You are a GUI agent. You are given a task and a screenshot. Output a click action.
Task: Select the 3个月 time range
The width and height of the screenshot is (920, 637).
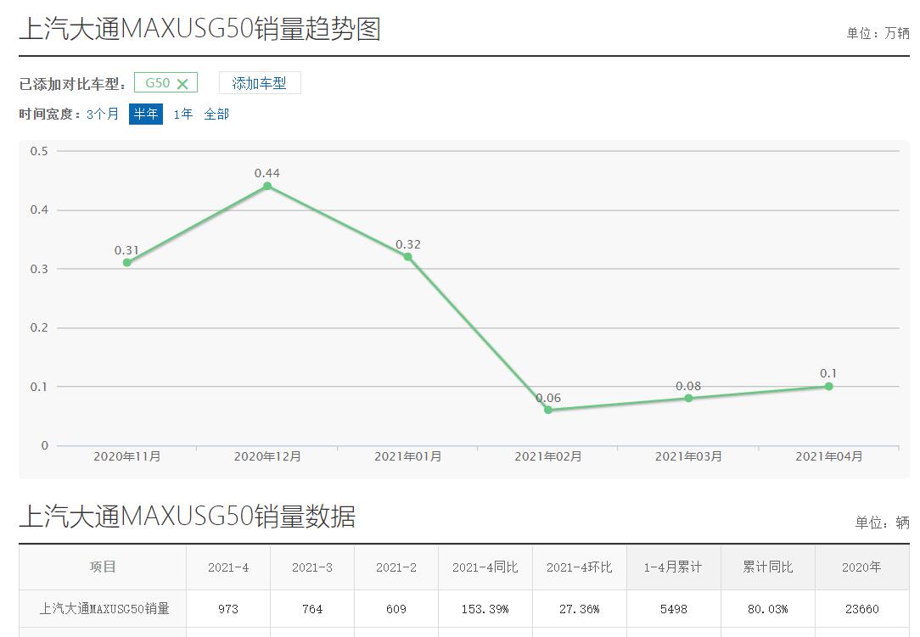point(103,114)
